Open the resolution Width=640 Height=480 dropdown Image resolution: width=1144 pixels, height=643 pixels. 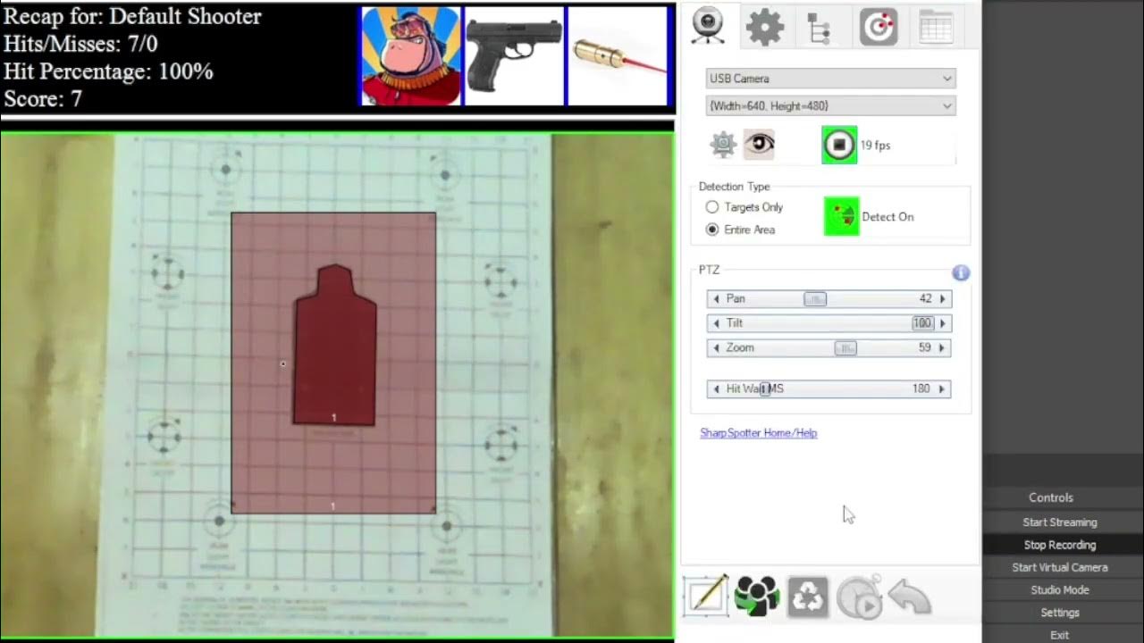coord(830,105)
